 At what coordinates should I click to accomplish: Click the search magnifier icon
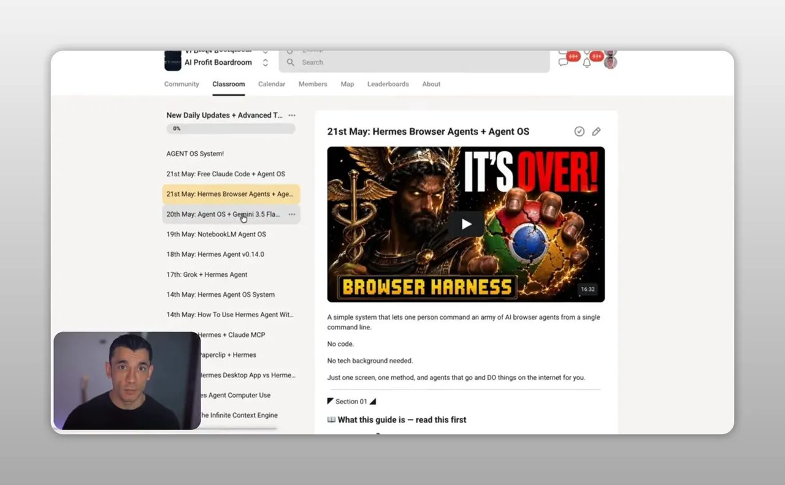point(291,62)
